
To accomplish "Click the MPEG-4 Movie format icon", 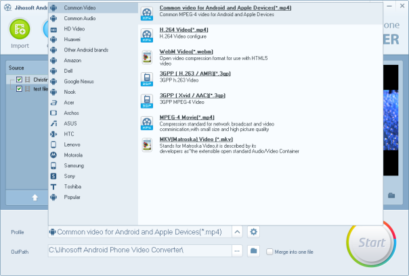I will pos(146,122).
